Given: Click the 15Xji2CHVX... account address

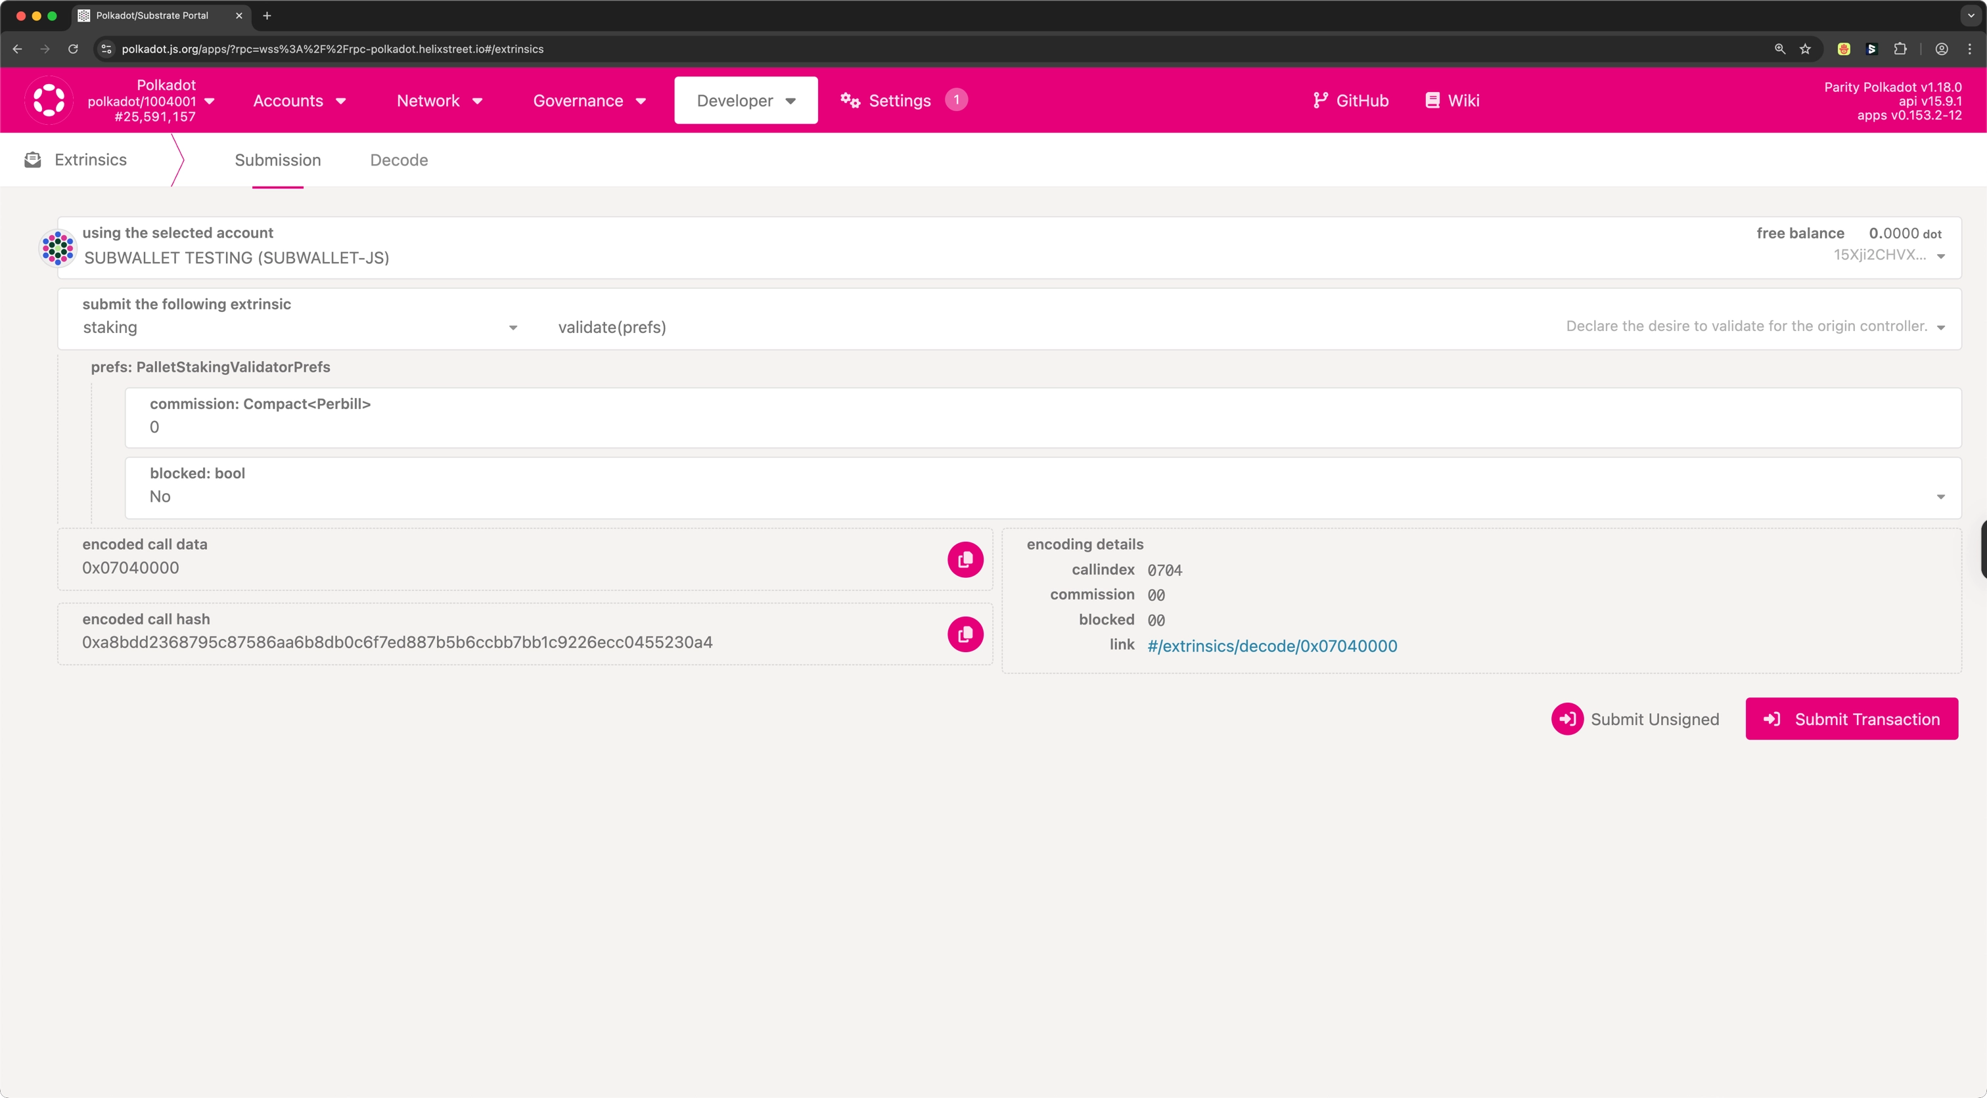Looking at the screenshot, I should pos(1879,254).
